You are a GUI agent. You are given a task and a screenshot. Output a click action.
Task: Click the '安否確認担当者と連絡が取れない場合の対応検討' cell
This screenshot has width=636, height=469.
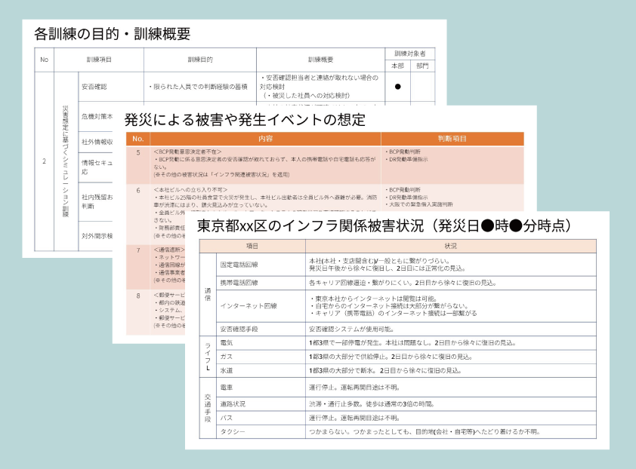click(x=320, y=86)
